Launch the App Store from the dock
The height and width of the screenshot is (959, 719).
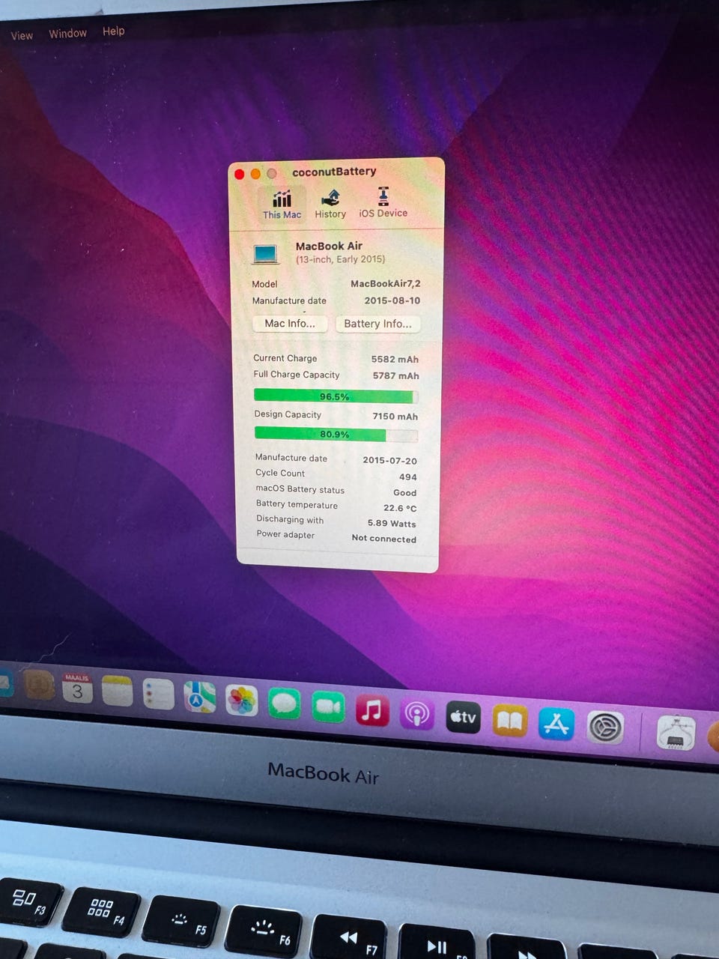point(556,724)
